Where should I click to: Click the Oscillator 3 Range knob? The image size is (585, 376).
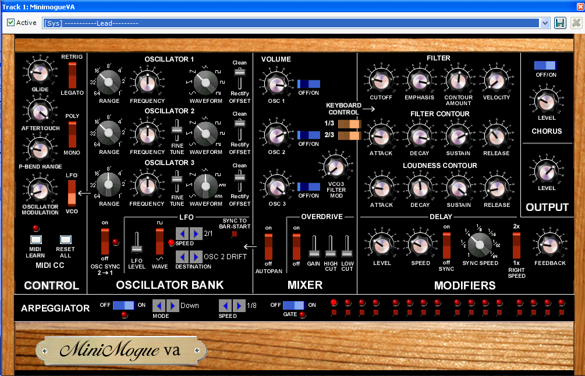tap(109, 185)
